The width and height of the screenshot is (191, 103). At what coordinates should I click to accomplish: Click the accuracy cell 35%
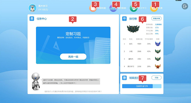(149, 44)
